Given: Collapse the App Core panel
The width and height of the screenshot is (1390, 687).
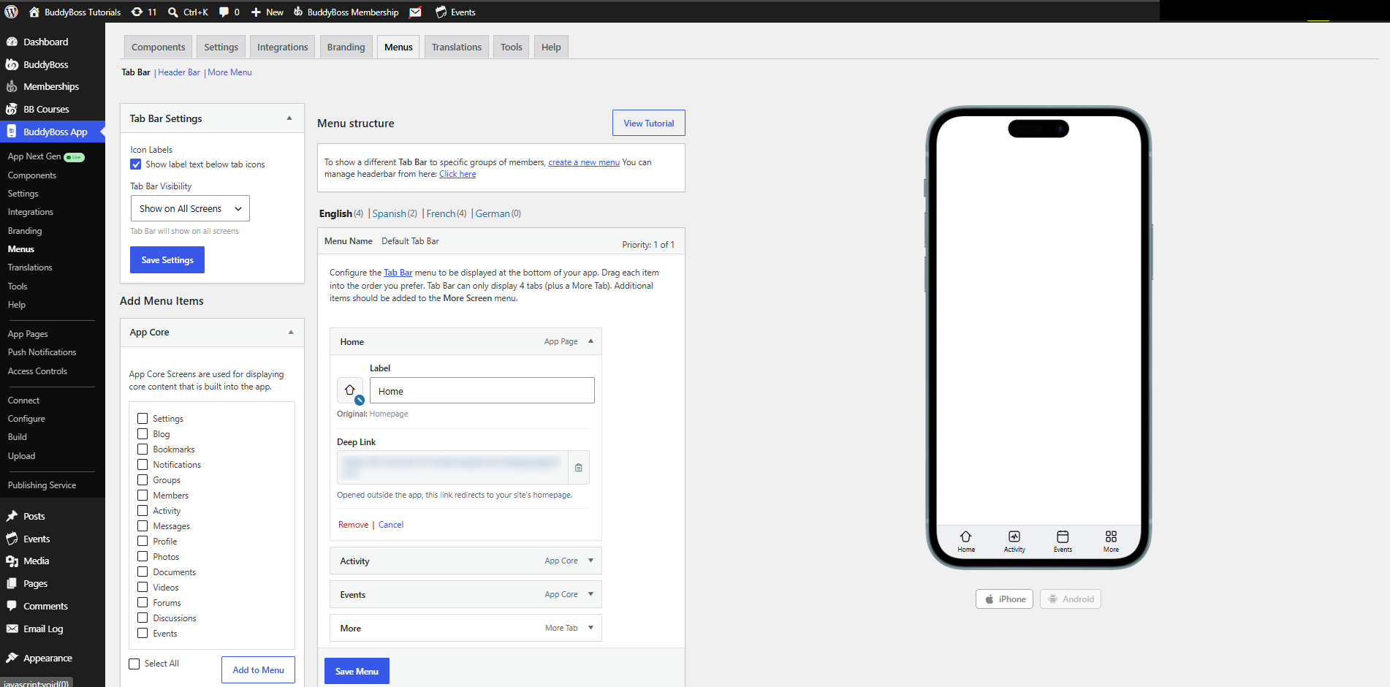Looking at the screenshot, I should [x=291, y=332].
